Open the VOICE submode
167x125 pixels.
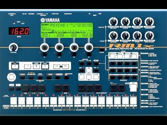click(113, 70)
